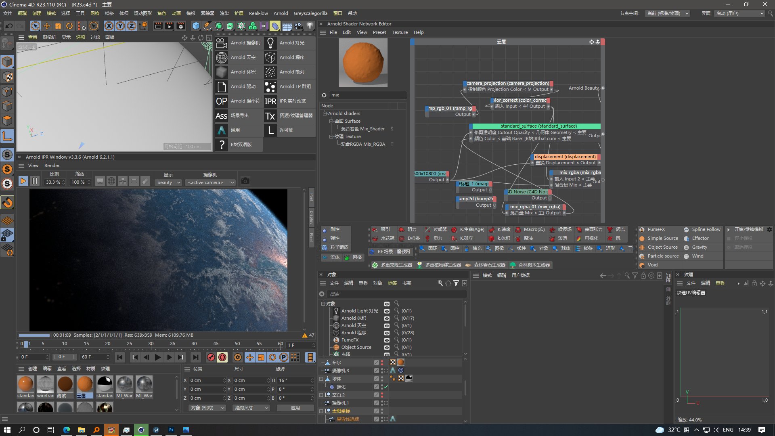Click the autokeying icon in the timeline
The height and width of the screenshot is (436, 775).
coord(222,357)
